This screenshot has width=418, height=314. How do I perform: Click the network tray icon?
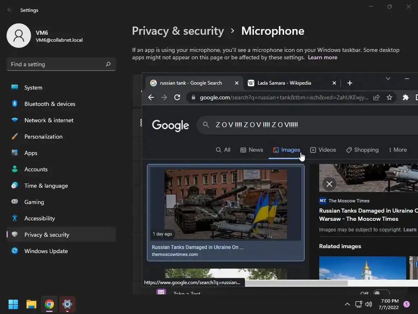[358, 304]
